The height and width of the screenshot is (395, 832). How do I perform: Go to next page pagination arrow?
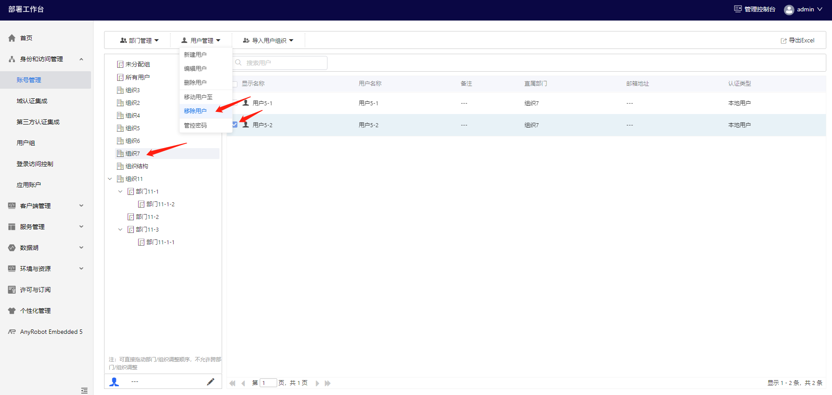click(317, 383)
